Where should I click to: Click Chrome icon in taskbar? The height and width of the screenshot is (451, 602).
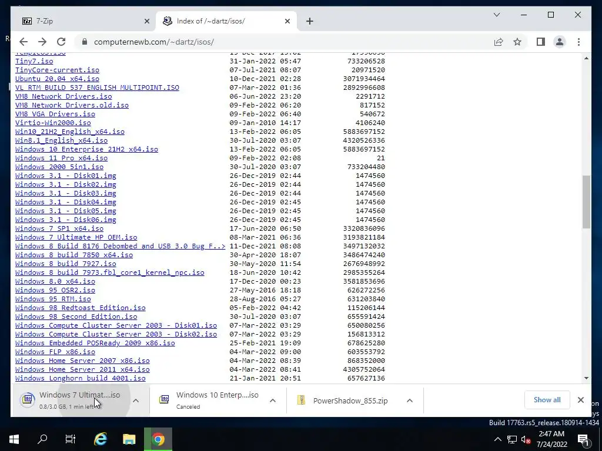tap(158, 439)
